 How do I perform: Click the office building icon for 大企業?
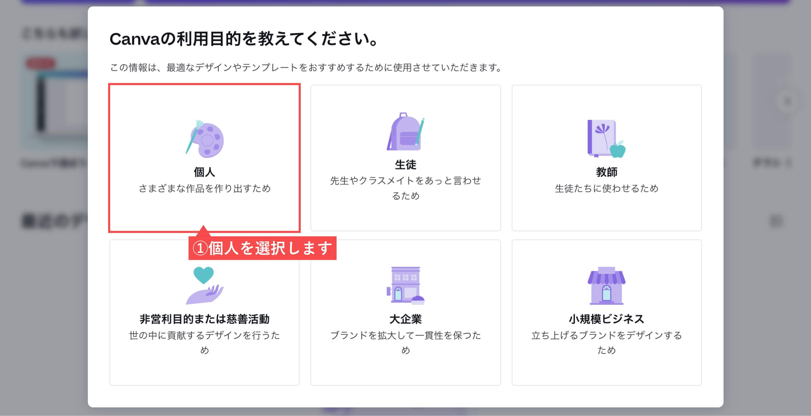point(405,286)
